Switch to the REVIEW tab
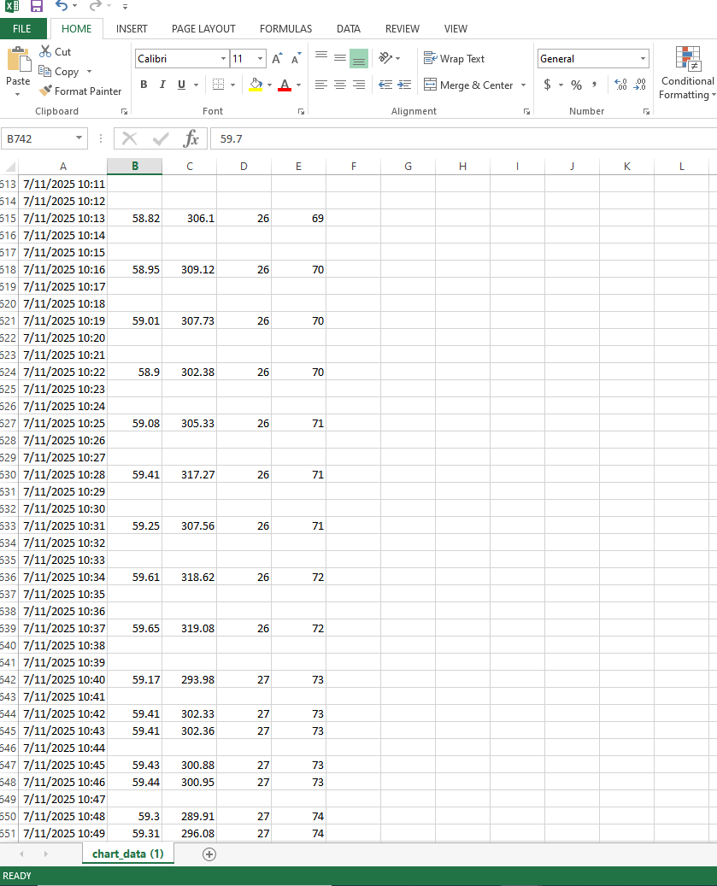717x886 pixels. click(403, 29)
